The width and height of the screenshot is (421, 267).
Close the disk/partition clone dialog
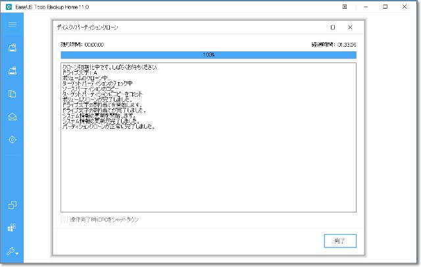pos(350,28)
